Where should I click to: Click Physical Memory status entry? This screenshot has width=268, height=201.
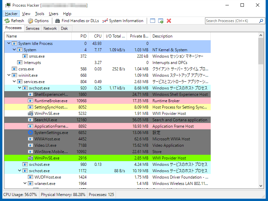click(63, 195)
